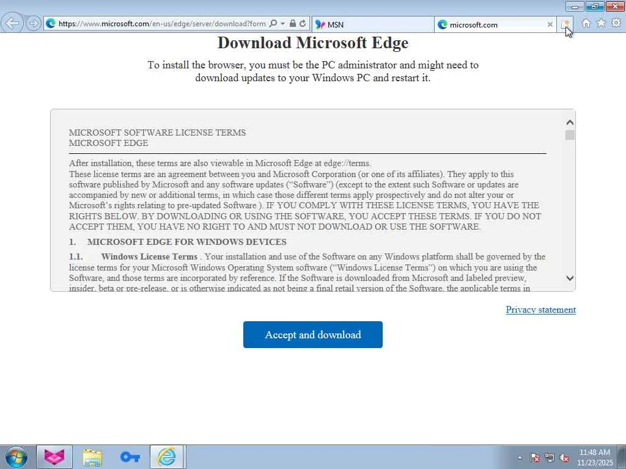The height and width of the screenshot is (469, 626).
Task: Click the Show desktop strip
Action: [x=622, y=457]
